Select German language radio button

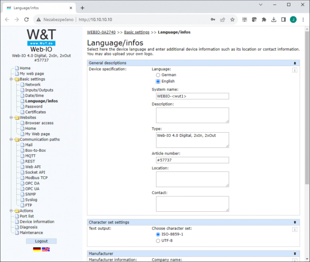click(158, 75)
